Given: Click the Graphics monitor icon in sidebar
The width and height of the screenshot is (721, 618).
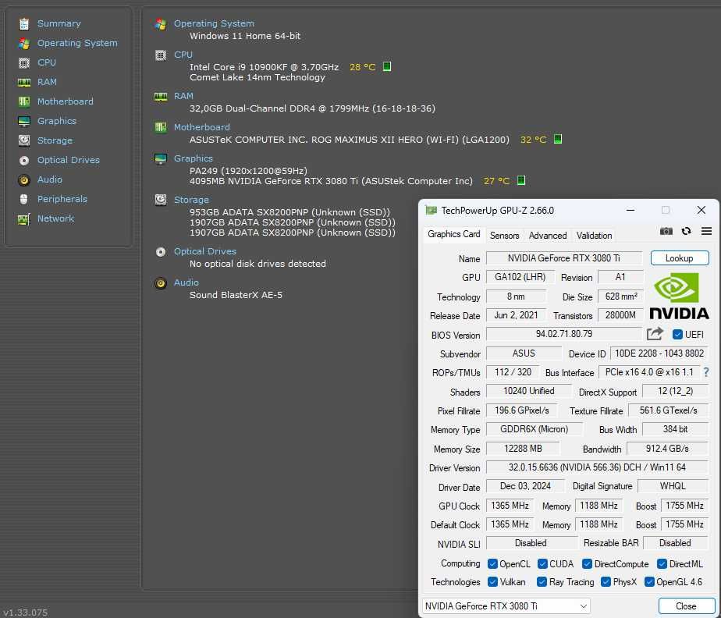Looking at the screenshot, I should point(24,122).
